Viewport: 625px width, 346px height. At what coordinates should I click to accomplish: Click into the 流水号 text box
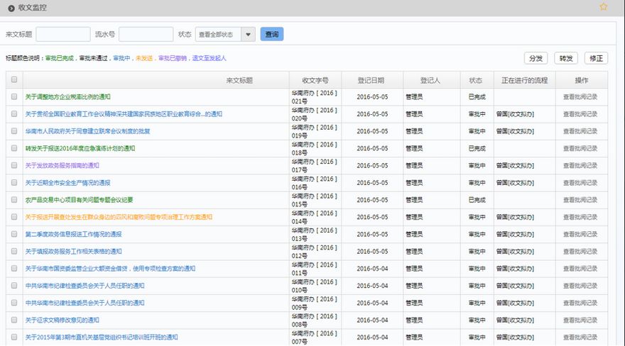[146, 34]
